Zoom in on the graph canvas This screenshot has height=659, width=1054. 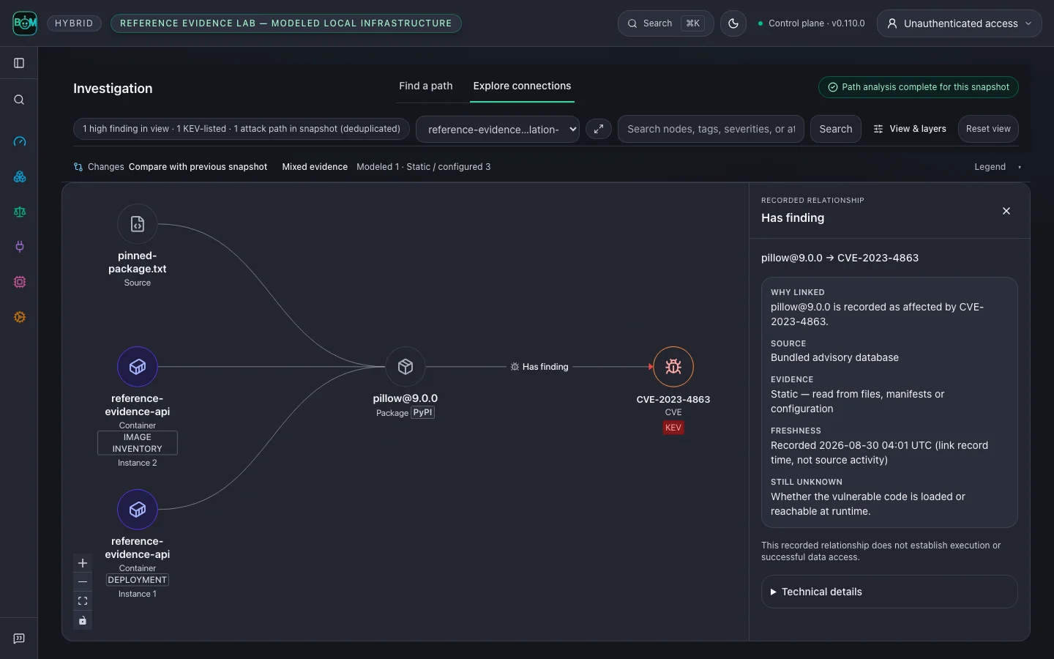pyautogui.click(x=83, y=563)
